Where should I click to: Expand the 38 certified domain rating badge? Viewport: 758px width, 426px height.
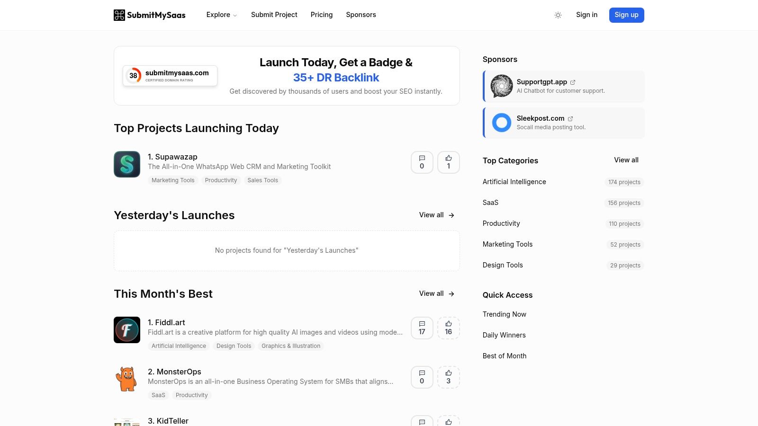(x=133, y=75)
